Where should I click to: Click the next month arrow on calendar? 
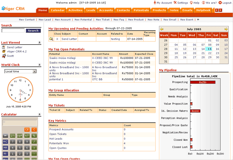point(226,29)
